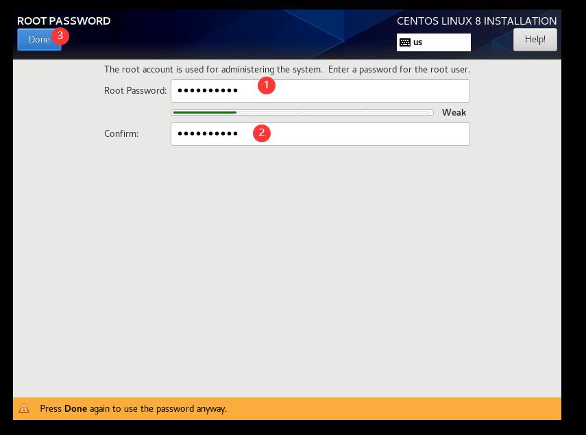586x435 pixels.
Task: Open the installer Help panel
Action: click(x=535, y=39)
